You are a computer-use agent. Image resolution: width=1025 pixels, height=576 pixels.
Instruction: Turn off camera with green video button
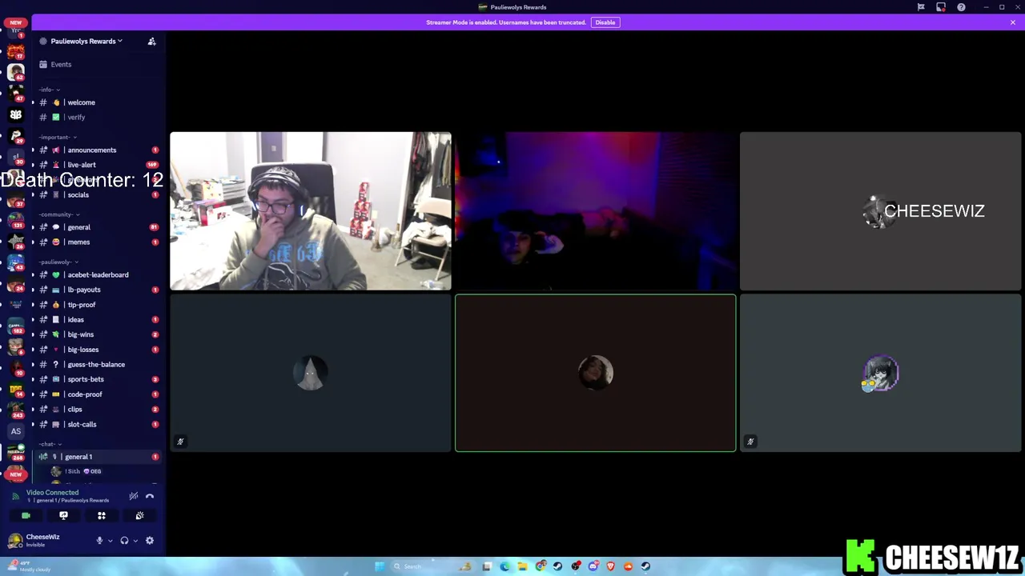tap(26, 516)
